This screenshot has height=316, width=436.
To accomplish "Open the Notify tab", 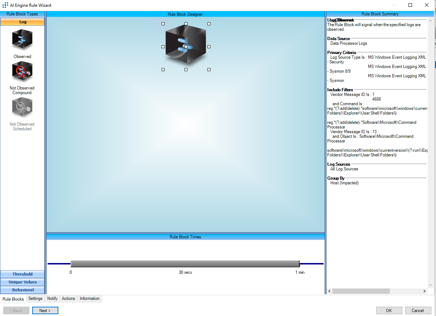I will 52,298.
